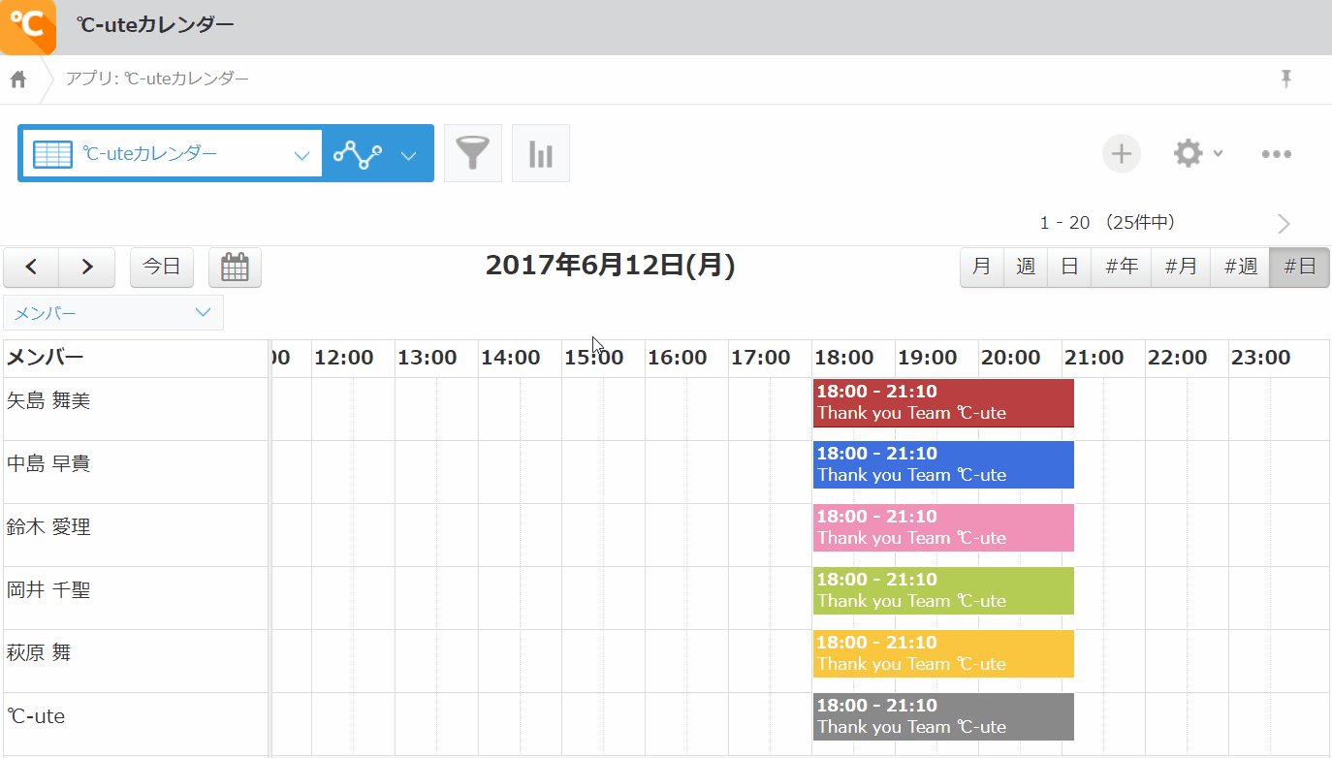Add a new record with plus icon
Screen dimensions: 1332x758
pyautogui.click(x=1122, y=153)
